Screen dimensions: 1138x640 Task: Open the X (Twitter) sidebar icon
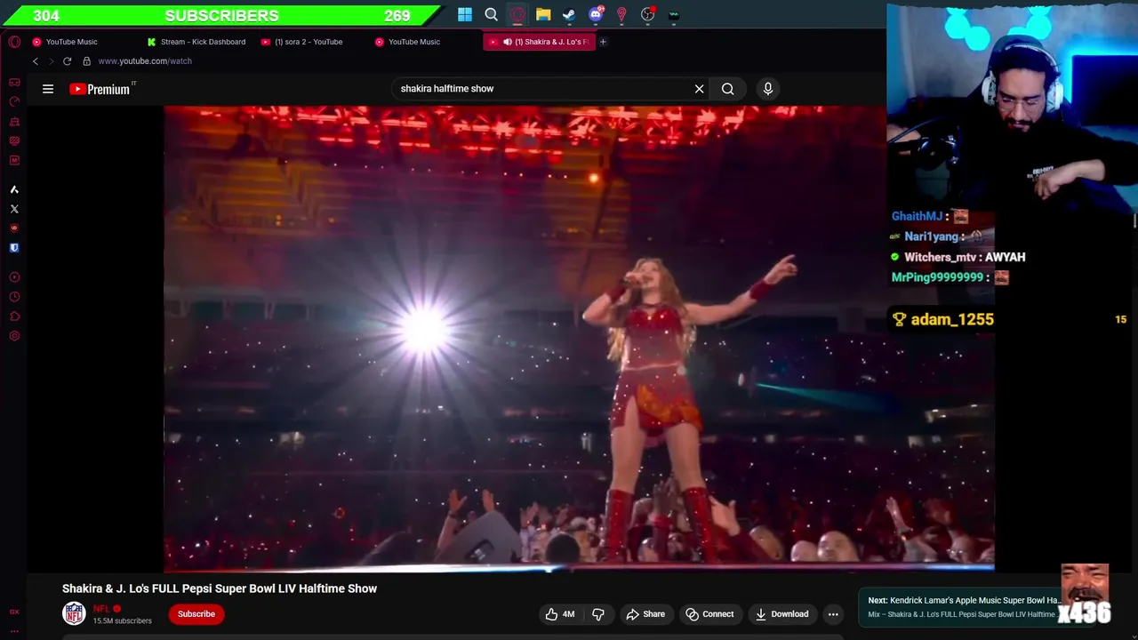pos(14,209)
